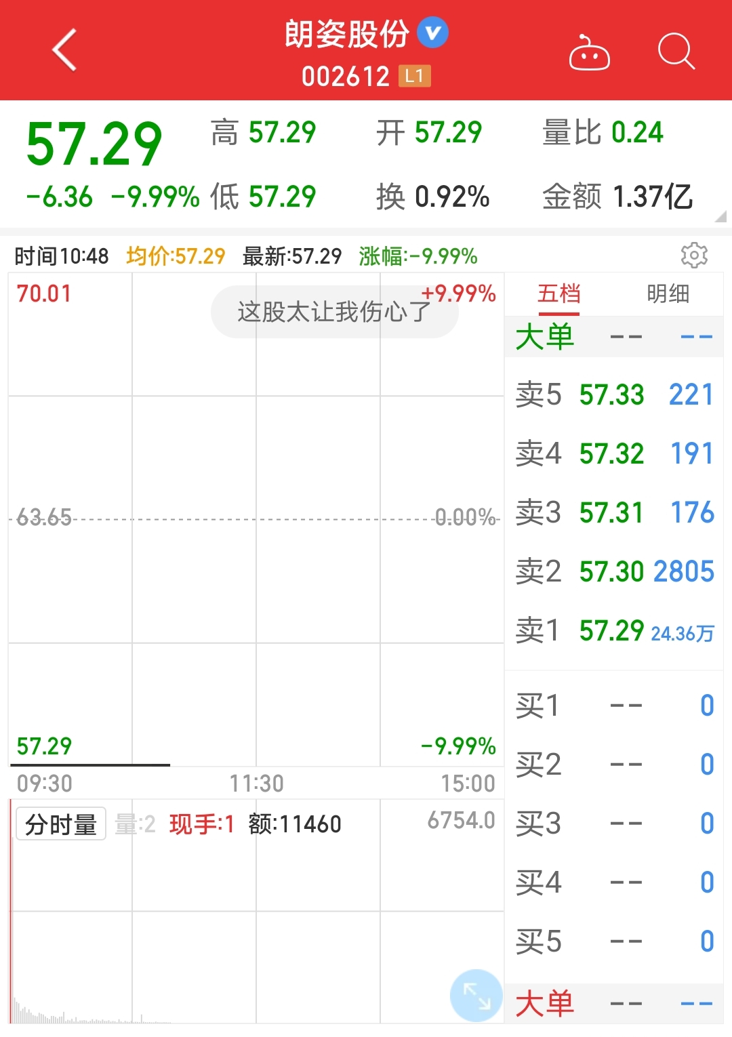Select the 买4 bid row
Viewport: 732px width, 1037px height.
(x=614, y=882)
